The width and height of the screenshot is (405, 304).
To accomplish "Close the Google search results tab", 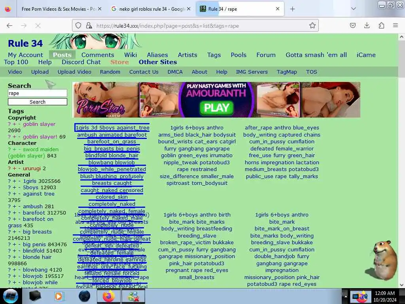I will click(189, 9).
